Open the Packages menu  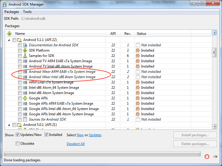point(11,12)
